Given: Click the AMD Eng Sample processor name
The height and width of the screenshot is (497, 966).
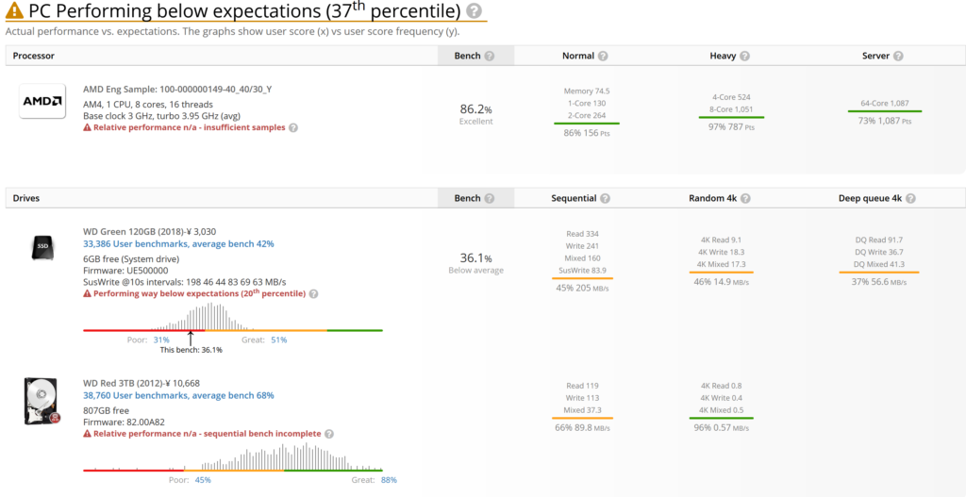Looking at the screenshot, I should pyautogui.click(x=178, y=90).
